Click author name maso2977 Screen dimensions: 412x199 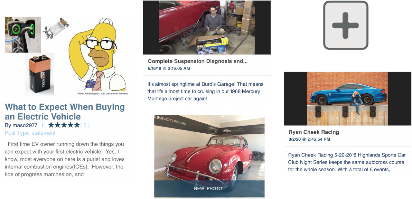[25, 125]
